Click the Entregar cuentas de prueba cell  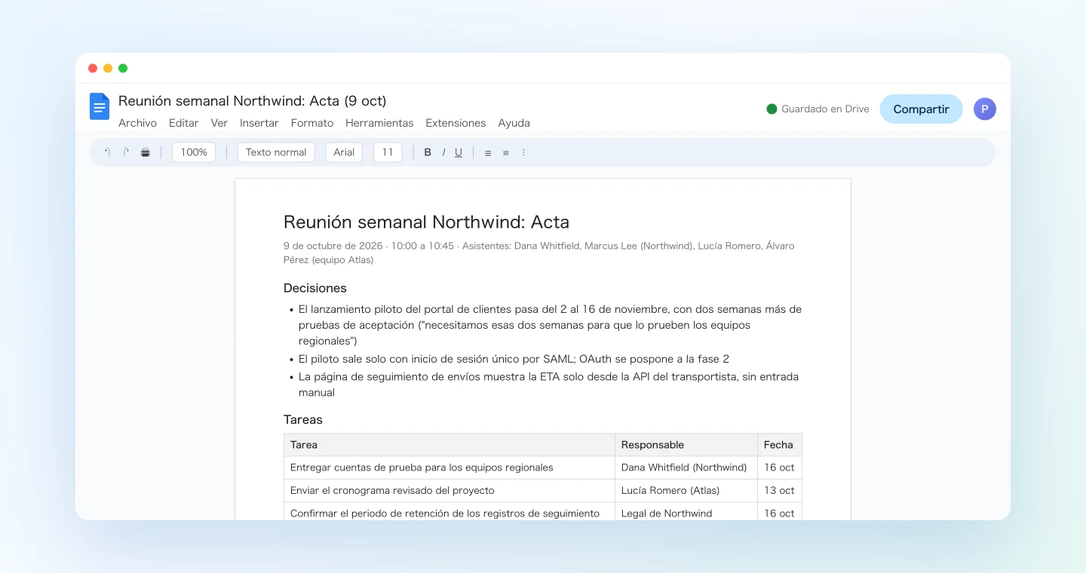coord(449,467)
